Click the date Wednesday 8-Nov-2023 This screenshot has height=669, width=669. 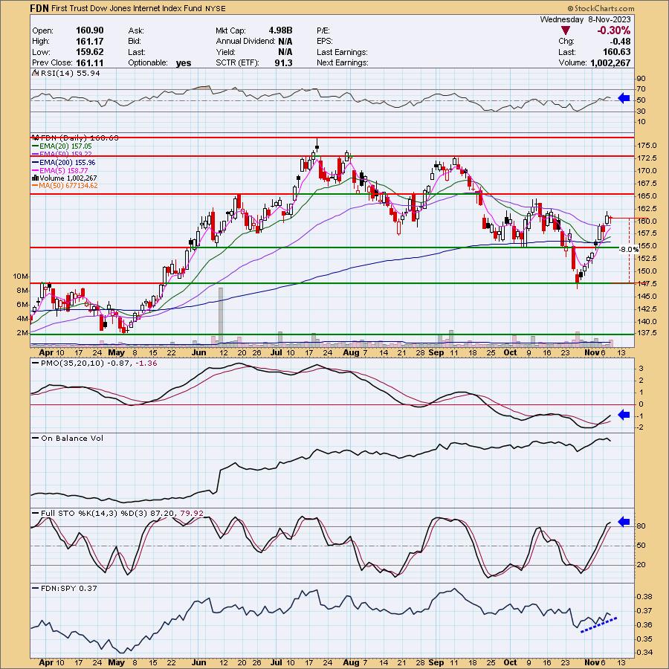click(585, 19)
